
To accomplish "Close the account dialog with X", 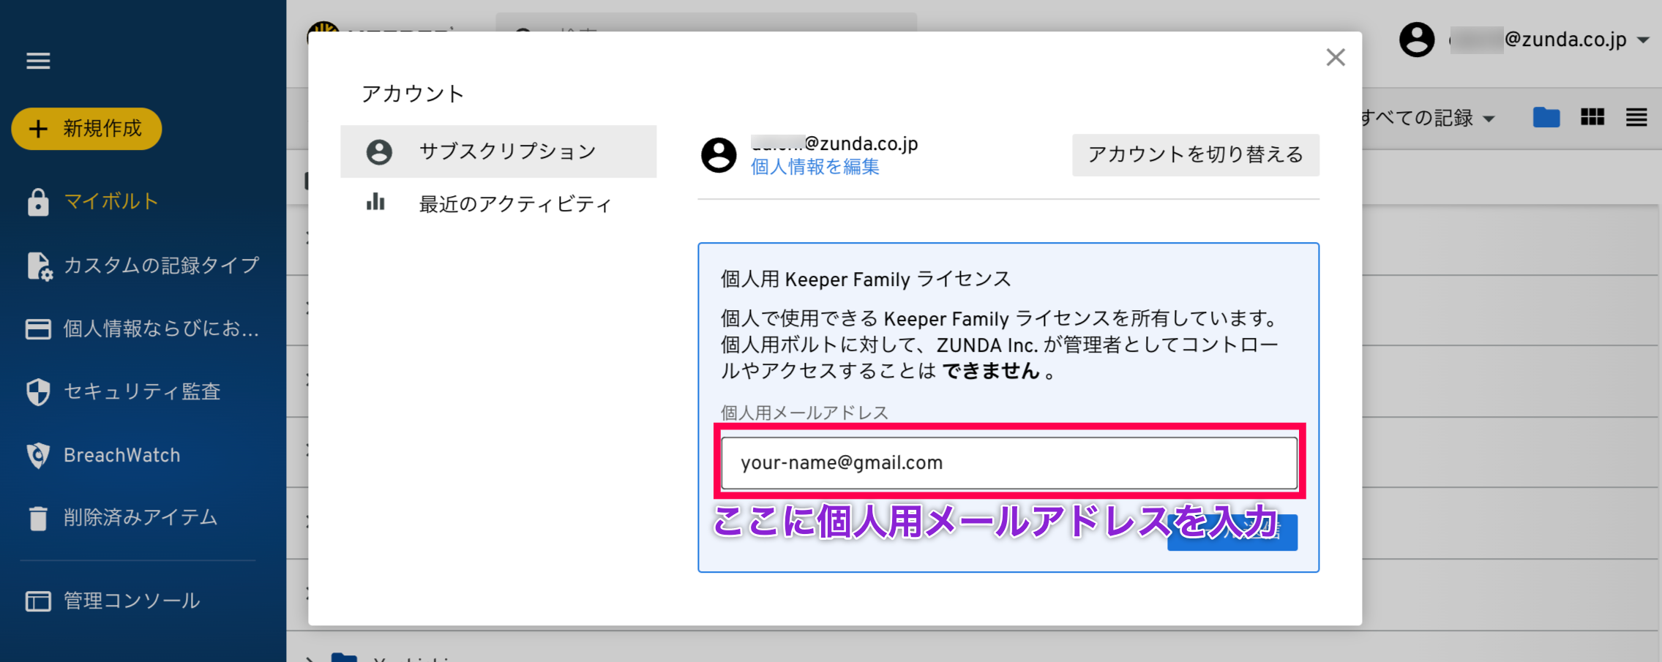I will point(1336,57).
